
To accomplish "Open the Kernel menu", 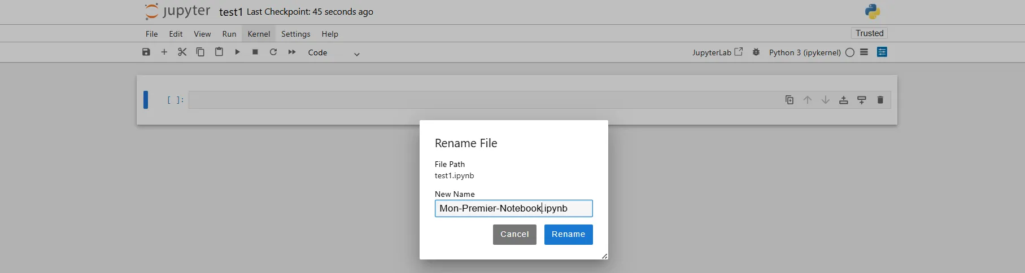I will point(259,34).
